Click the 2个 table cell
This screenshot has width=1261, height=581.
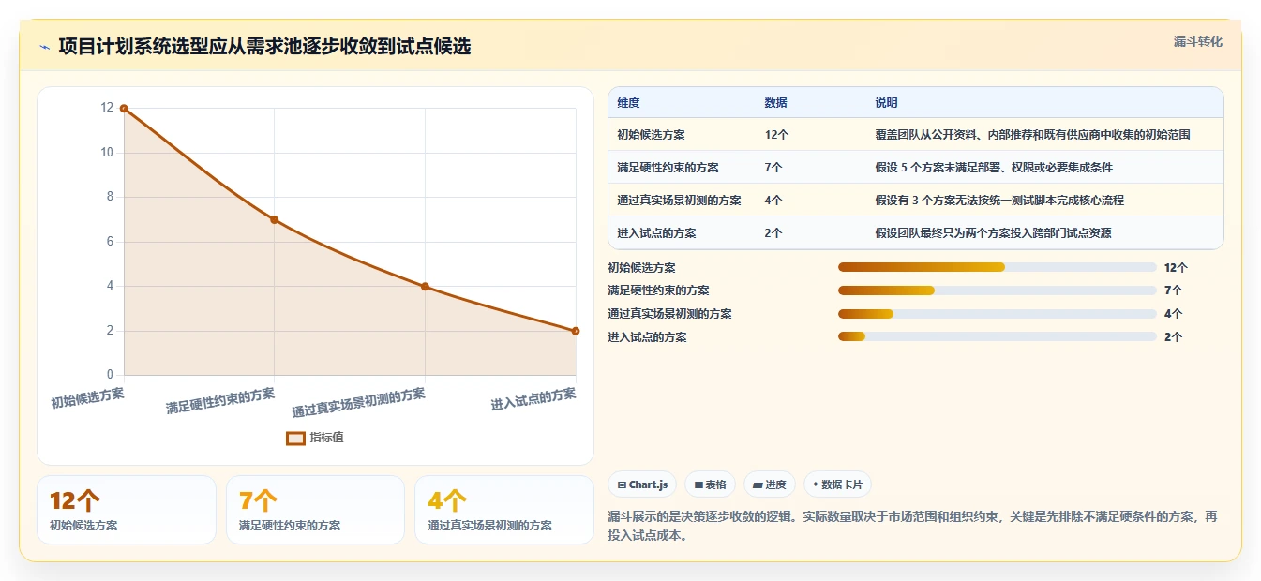[x=773, y=233]
